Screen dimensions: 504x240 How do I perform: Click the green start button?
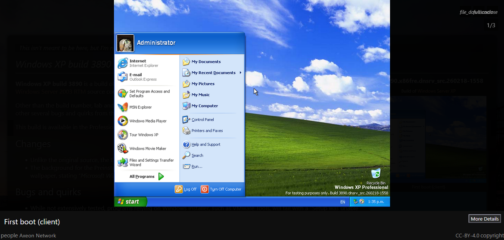130,202
